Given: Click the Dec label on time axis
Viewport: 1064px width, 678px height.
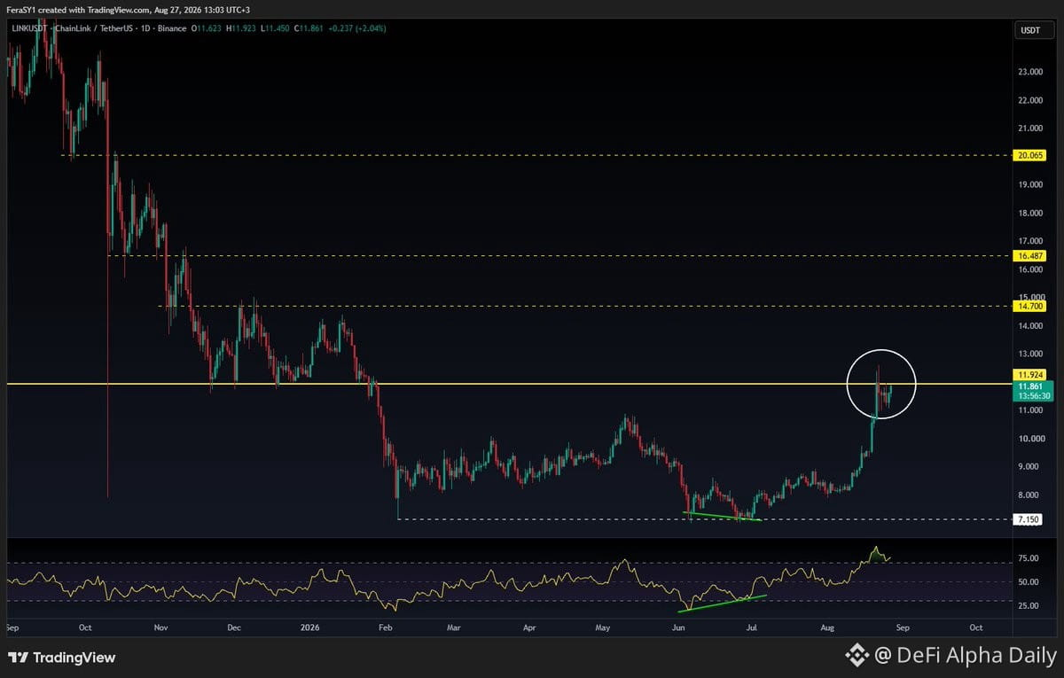Looking at the screenshot, I should (234, 627).
